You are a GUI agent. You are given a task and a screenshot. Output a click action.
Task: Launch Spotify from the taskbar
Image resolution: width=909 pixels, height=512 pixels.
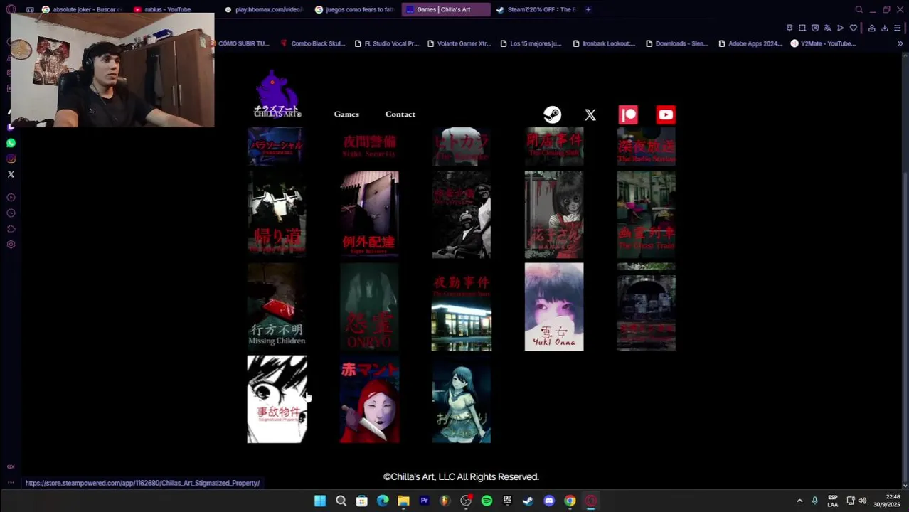coord(487,501)
